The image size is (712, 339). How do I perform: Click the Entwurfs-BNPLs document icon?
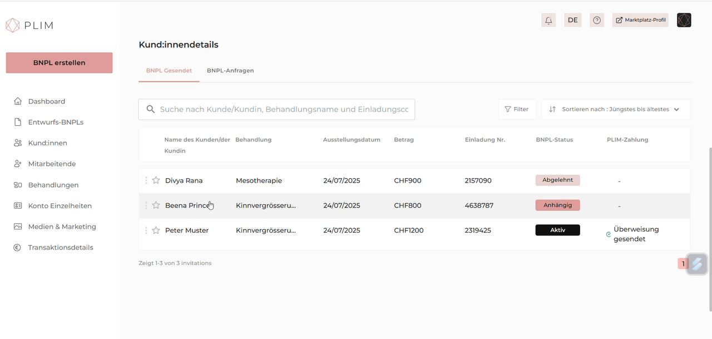tap(18, 122)
